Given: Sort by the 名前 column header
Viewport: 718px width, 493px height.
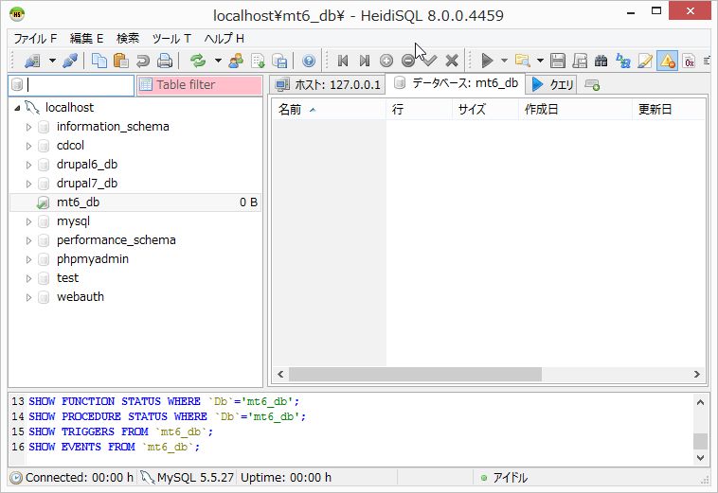Looking at the screenshot, I should [329, 110].
